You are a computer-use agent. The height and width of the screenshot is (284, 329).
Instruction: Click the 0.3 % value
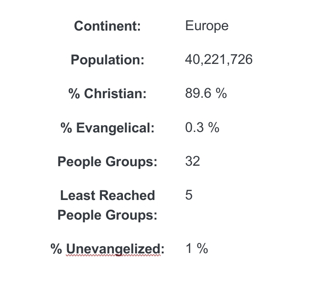[202, 127]
